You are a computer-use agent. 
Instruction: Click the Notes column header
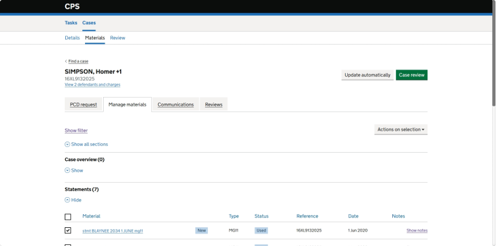click(398, 216)
